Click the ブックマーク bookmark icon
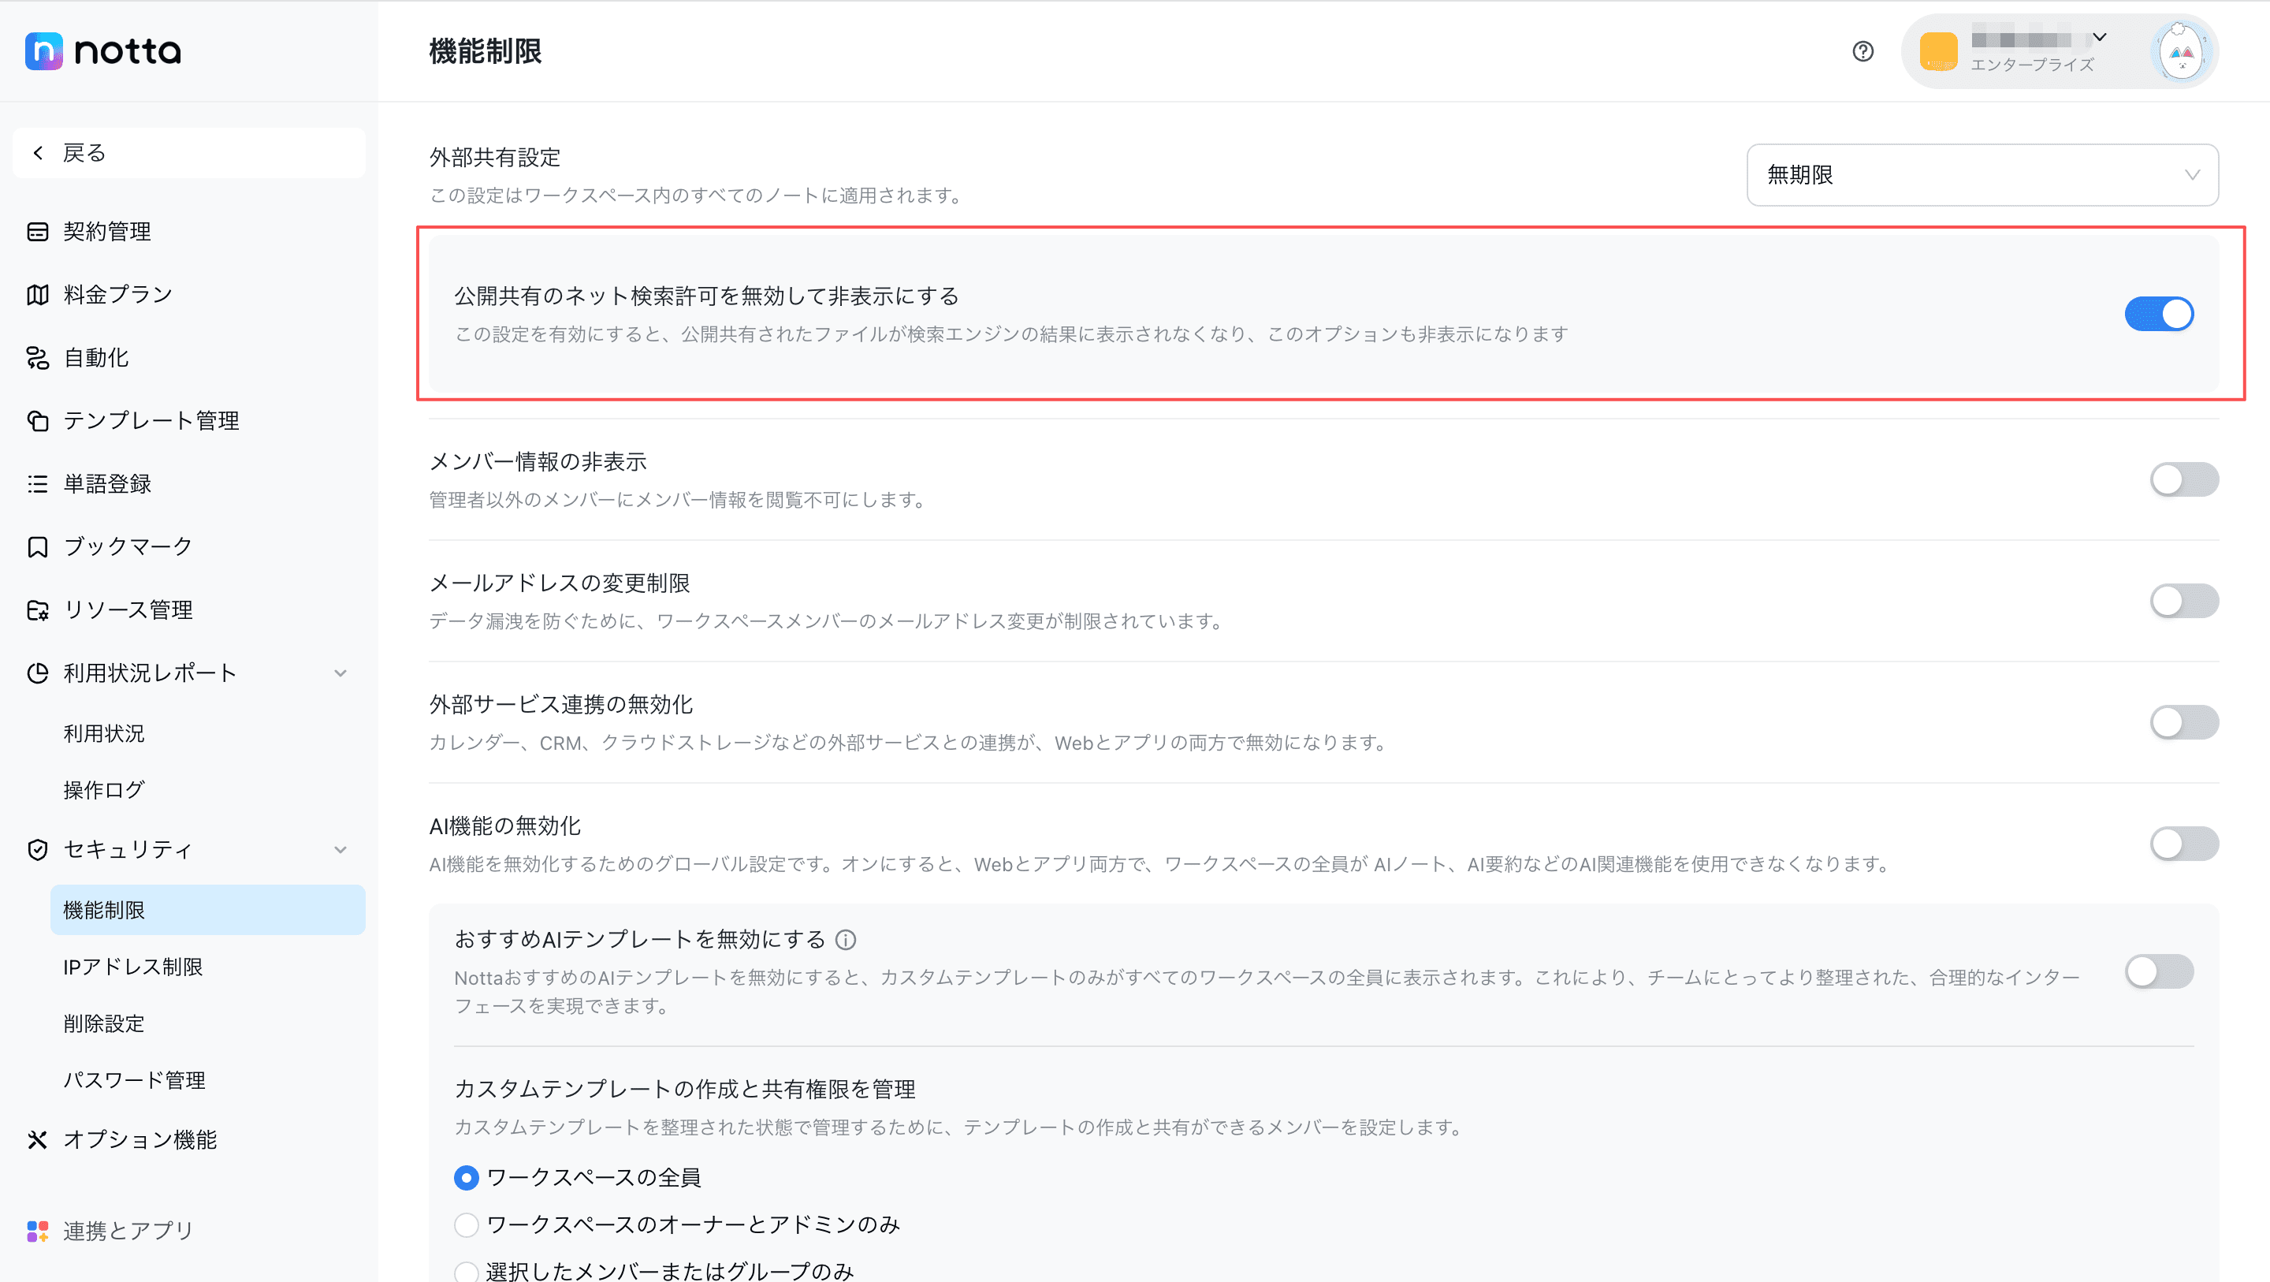 tap(37, 546)
